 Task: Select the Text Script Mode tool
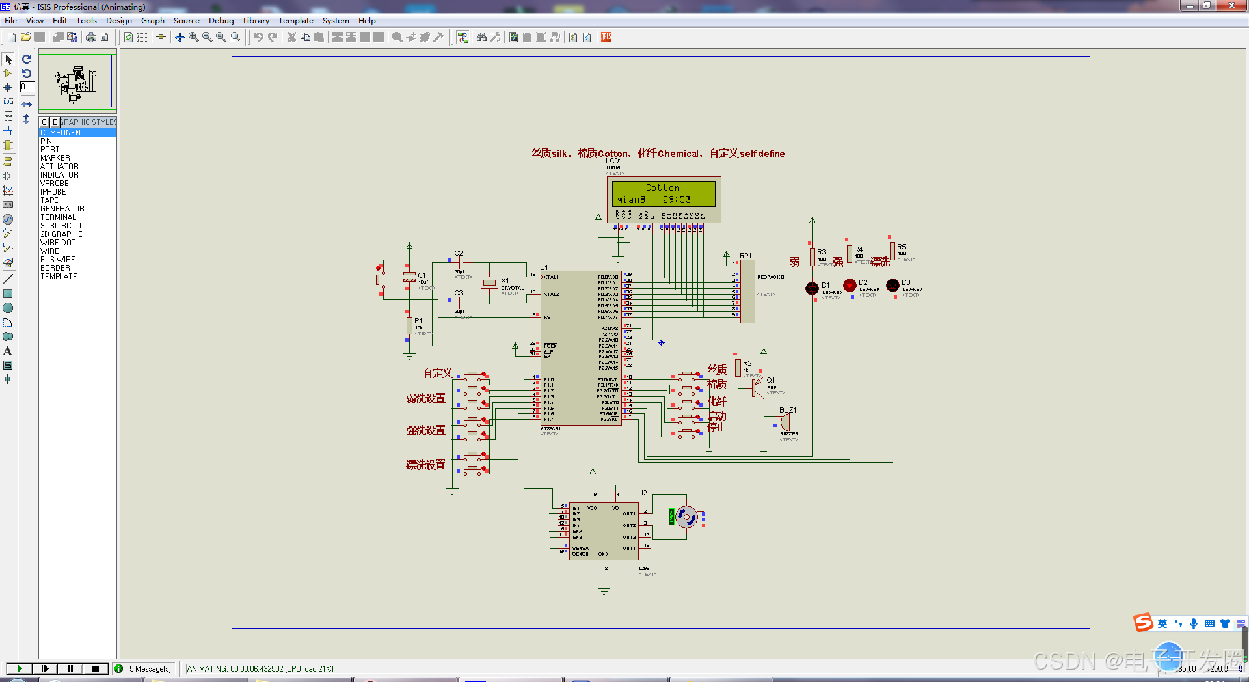(x=8, y=116)
